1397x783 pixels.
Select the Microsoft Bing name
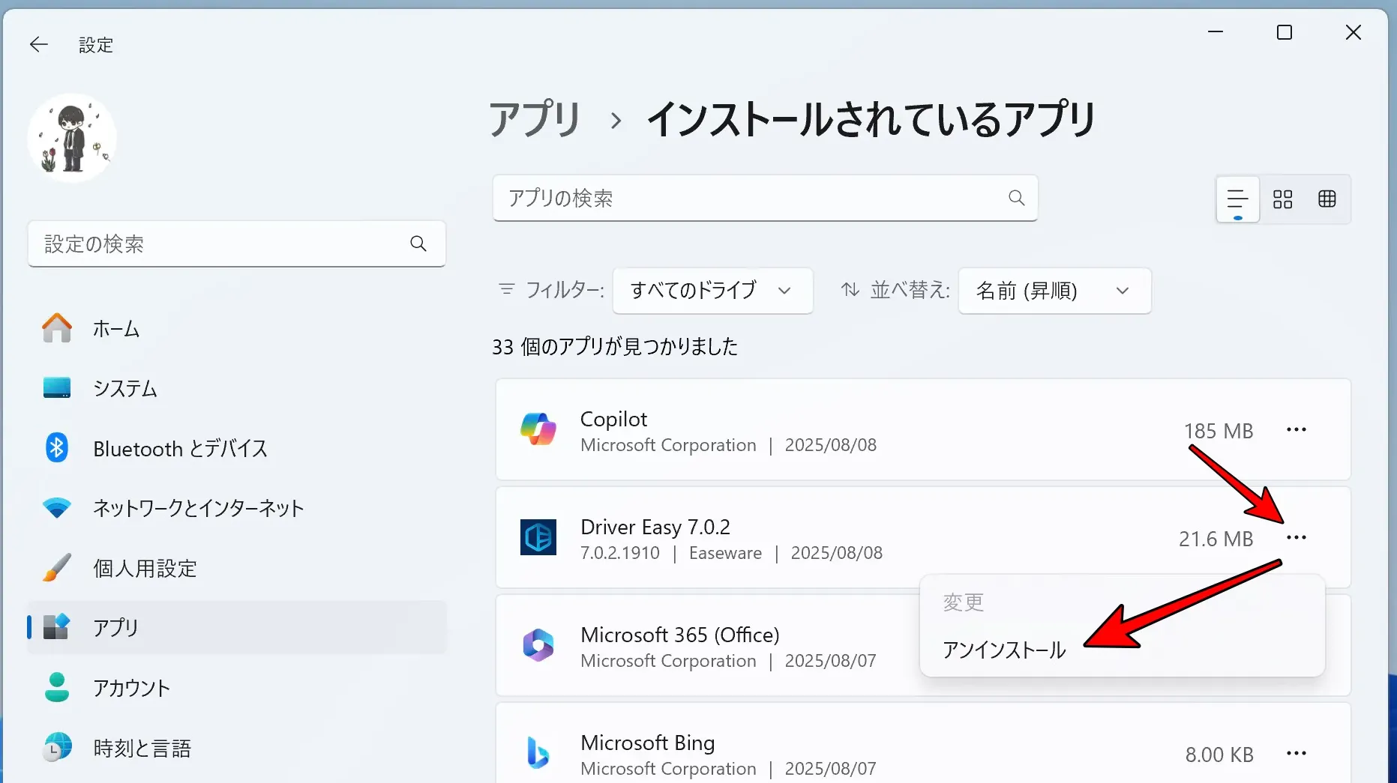(648, 743)
